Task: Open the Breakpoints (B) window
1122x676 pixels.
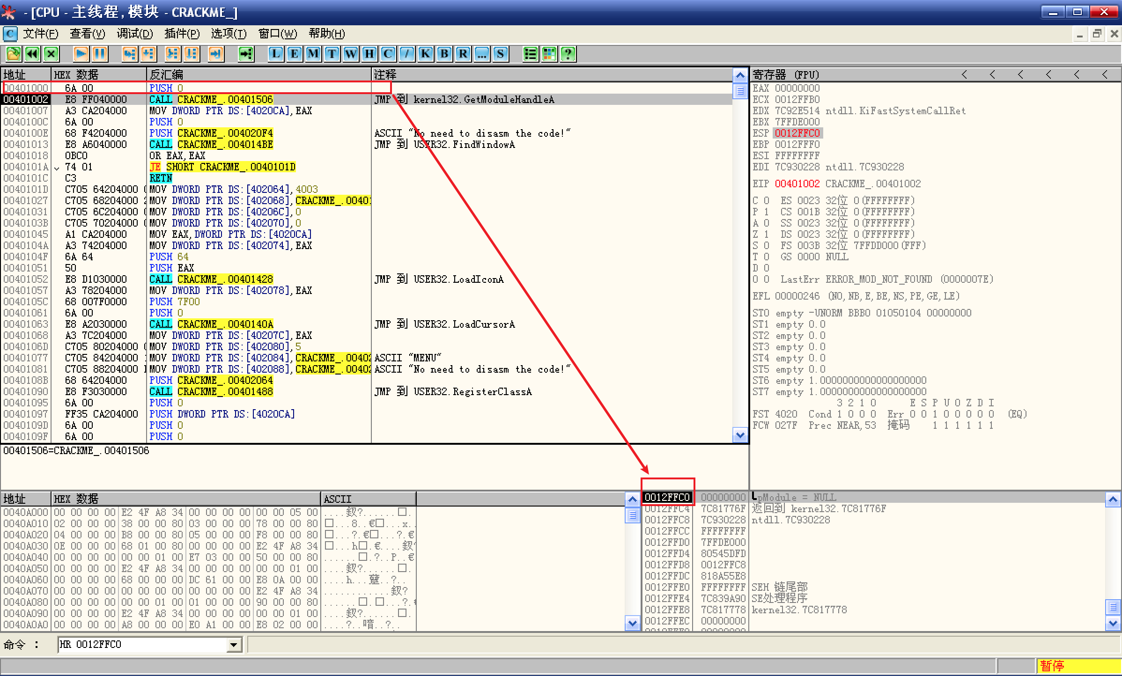Action: click(444, 54)
